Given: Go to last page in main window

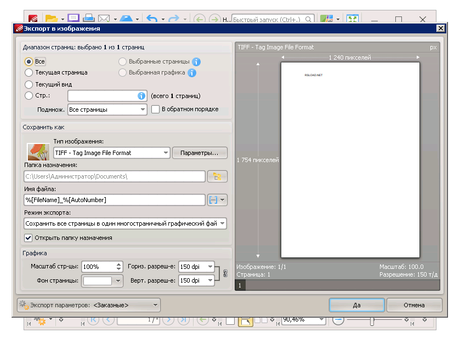Looking at the screenshot, I should tap(183, 320).
